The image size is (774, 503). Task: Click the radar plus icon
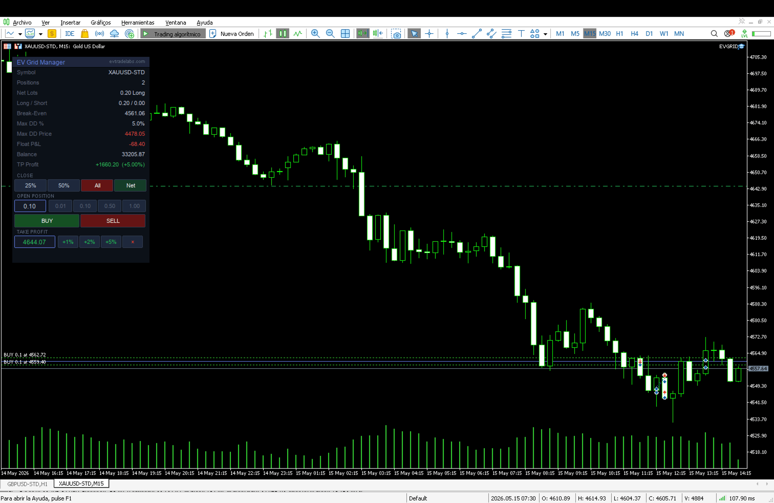click(x=129, y=34)
